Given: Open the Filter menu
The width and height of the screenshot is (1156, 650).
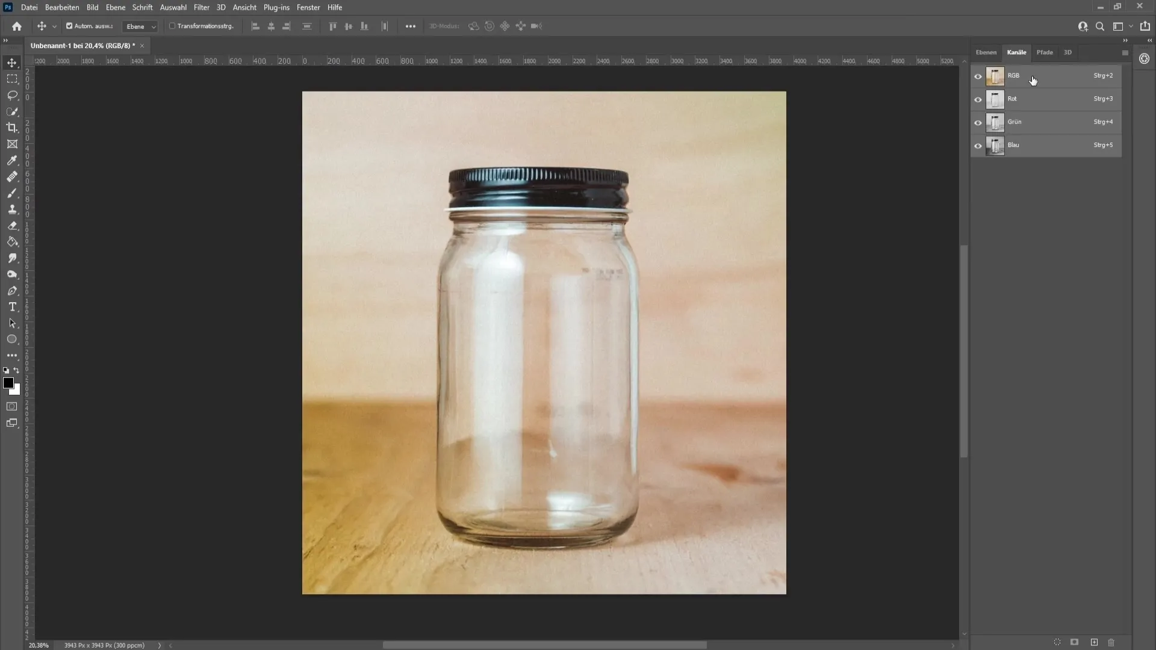Looking at the screenshot, I should click(200, 7).
